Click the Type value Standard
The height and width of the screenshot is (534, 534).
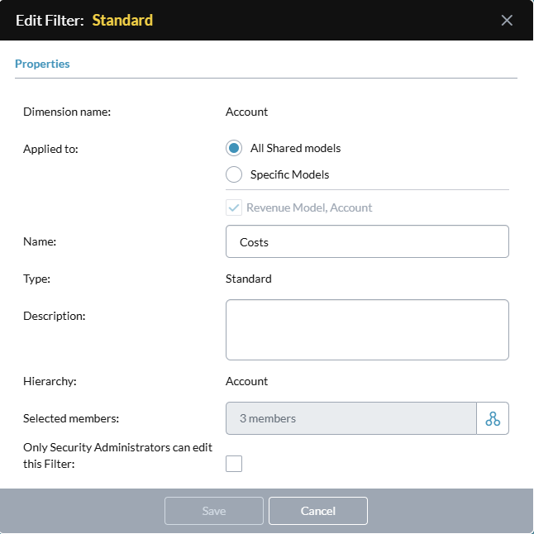tap(249, 279)
